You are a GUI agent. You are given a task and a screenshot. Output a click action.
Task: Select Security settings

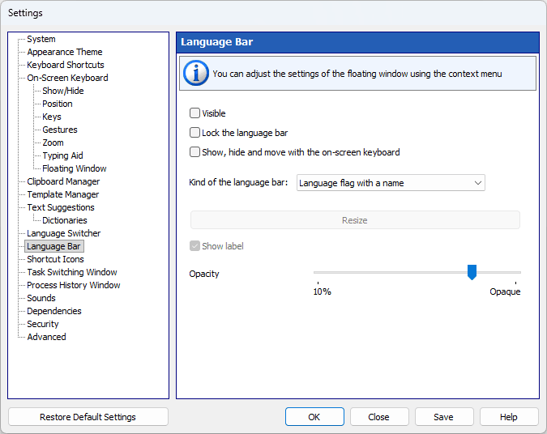(43, 324)
